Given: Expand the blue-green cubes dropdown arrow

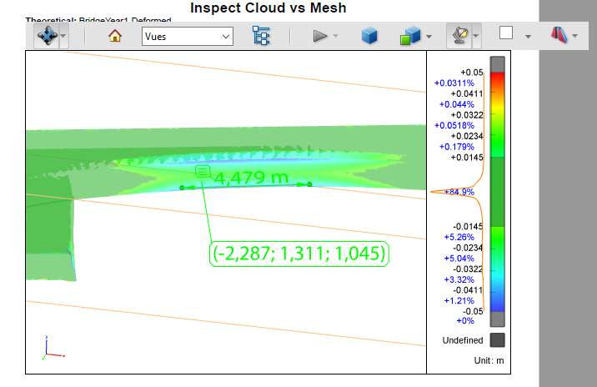Looking at the screenshot, I should [429, 36].
